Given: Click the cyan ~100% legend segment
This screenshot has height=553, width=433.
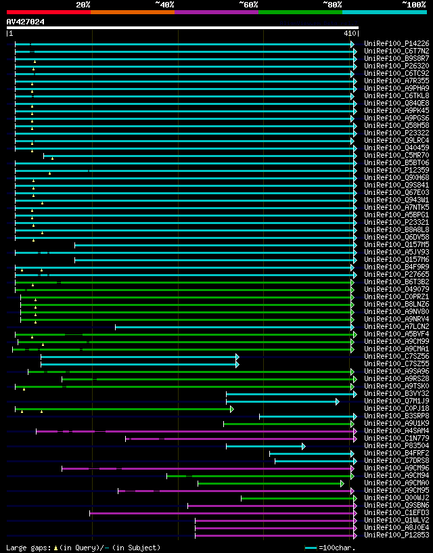Looking at the screenshot, I should [385, 12].
